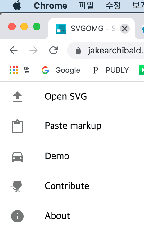The height and width of the screenshot is (243, 144).
Task: Reload the page with the refresh icon
Action: pyautogui.click(x=54, y=50)
